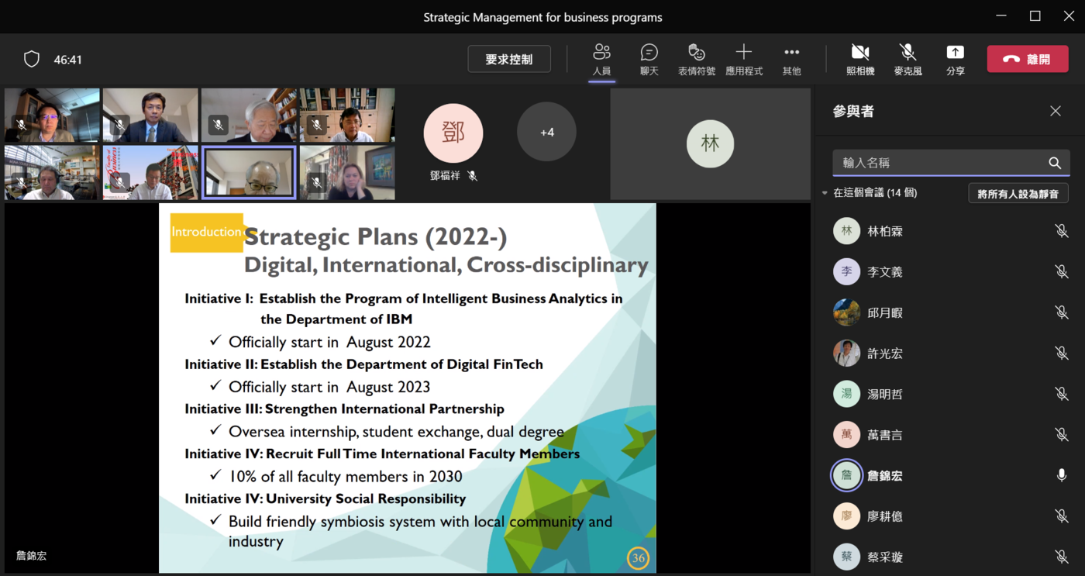
Task: Click the 分享 share screen button
Action: (955, 60)
